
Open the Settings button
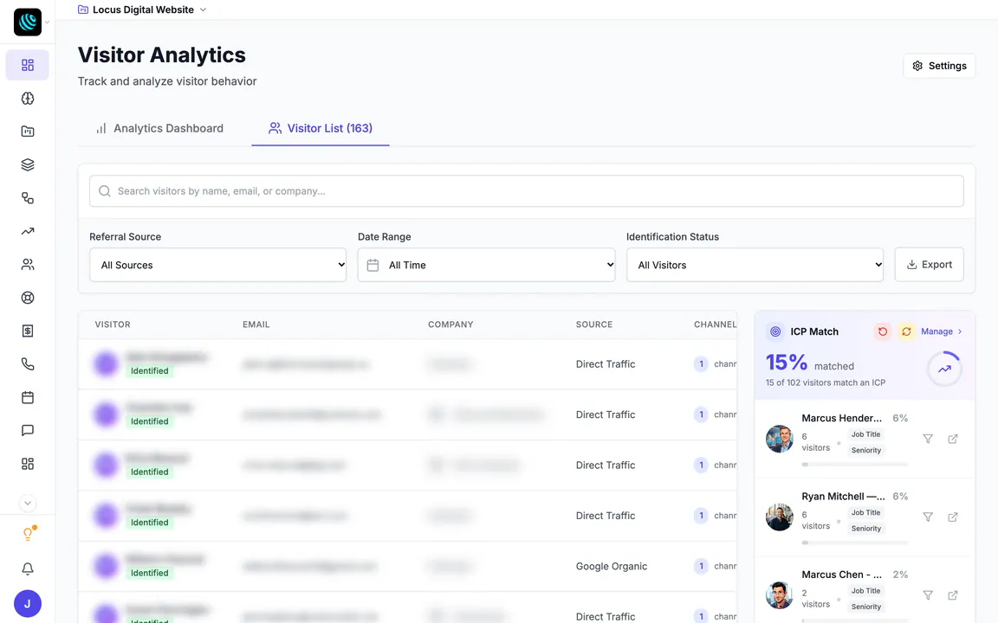pos(939,66)
